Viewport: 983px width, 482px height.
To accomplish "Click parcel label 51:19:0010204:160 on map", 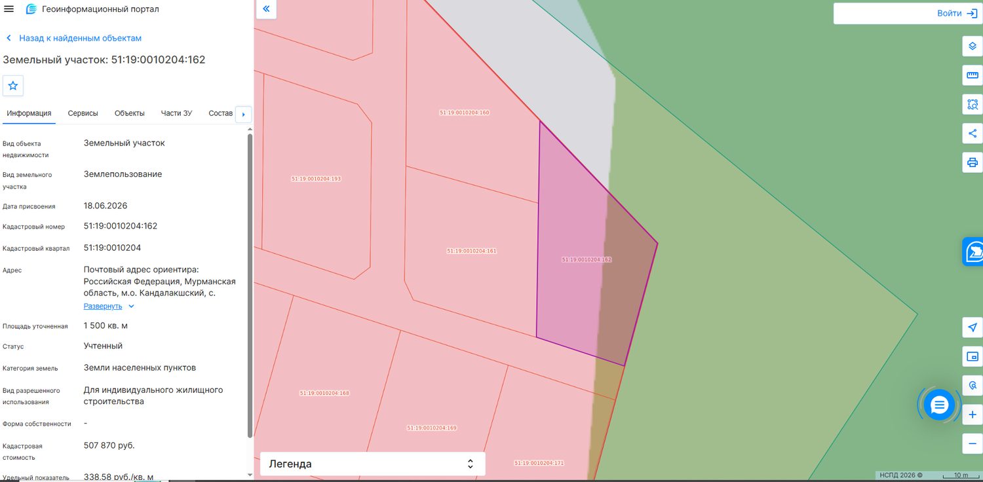I will point(464,113).
